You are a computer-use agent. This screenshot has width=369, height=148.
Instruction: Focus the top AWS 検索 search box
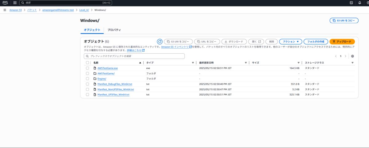coord(65,3)
